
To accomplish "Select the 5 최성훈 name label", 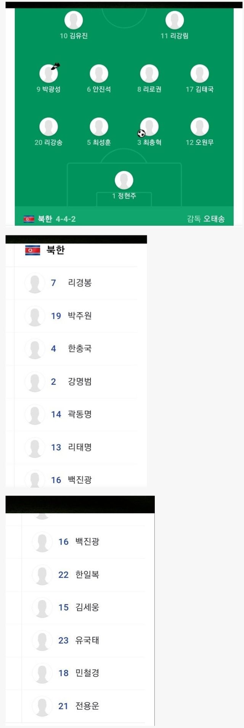I will click(99, 143).
